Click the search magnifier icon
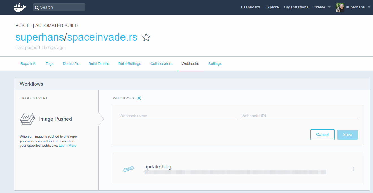This screenshot has height=193, width=373. [x=37, y=8]
